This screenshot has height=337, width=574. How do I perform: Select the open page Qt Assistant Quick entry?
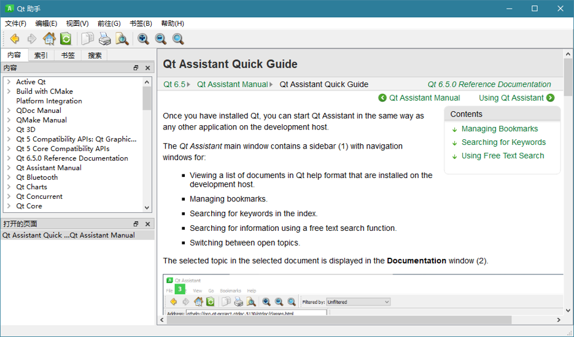pos(77,235)
